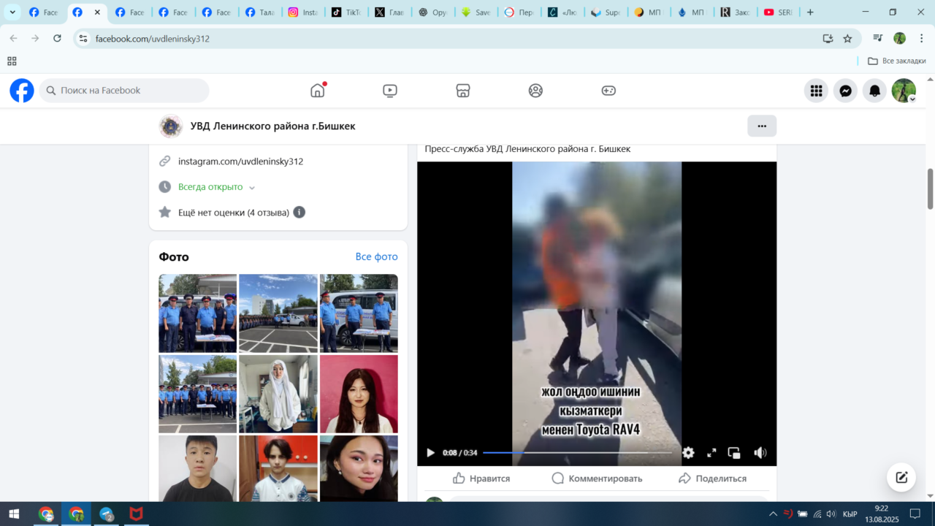Viewport: 935px width, 526px height.
Task: Open Facebook Marketplace icon
Action: (462, 91)
